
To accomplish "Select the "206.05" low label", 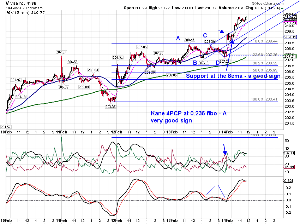I will coord(172,75).
